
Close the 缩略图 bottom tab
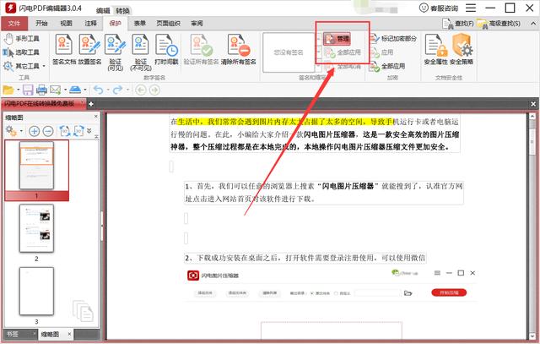69,334
